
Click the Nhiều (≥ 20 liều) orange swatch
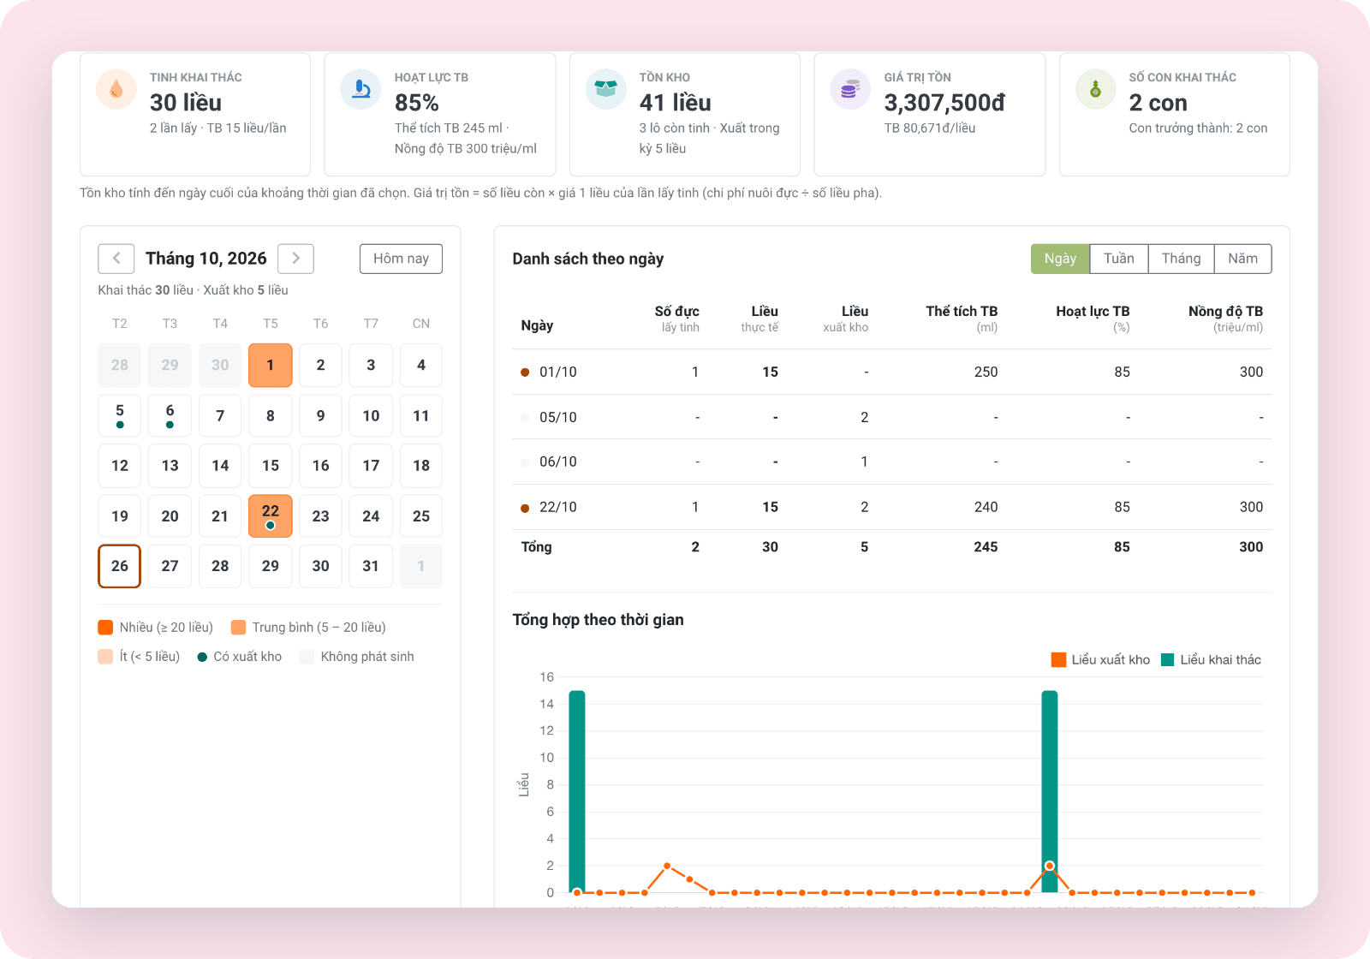click(x=105, y=628)
